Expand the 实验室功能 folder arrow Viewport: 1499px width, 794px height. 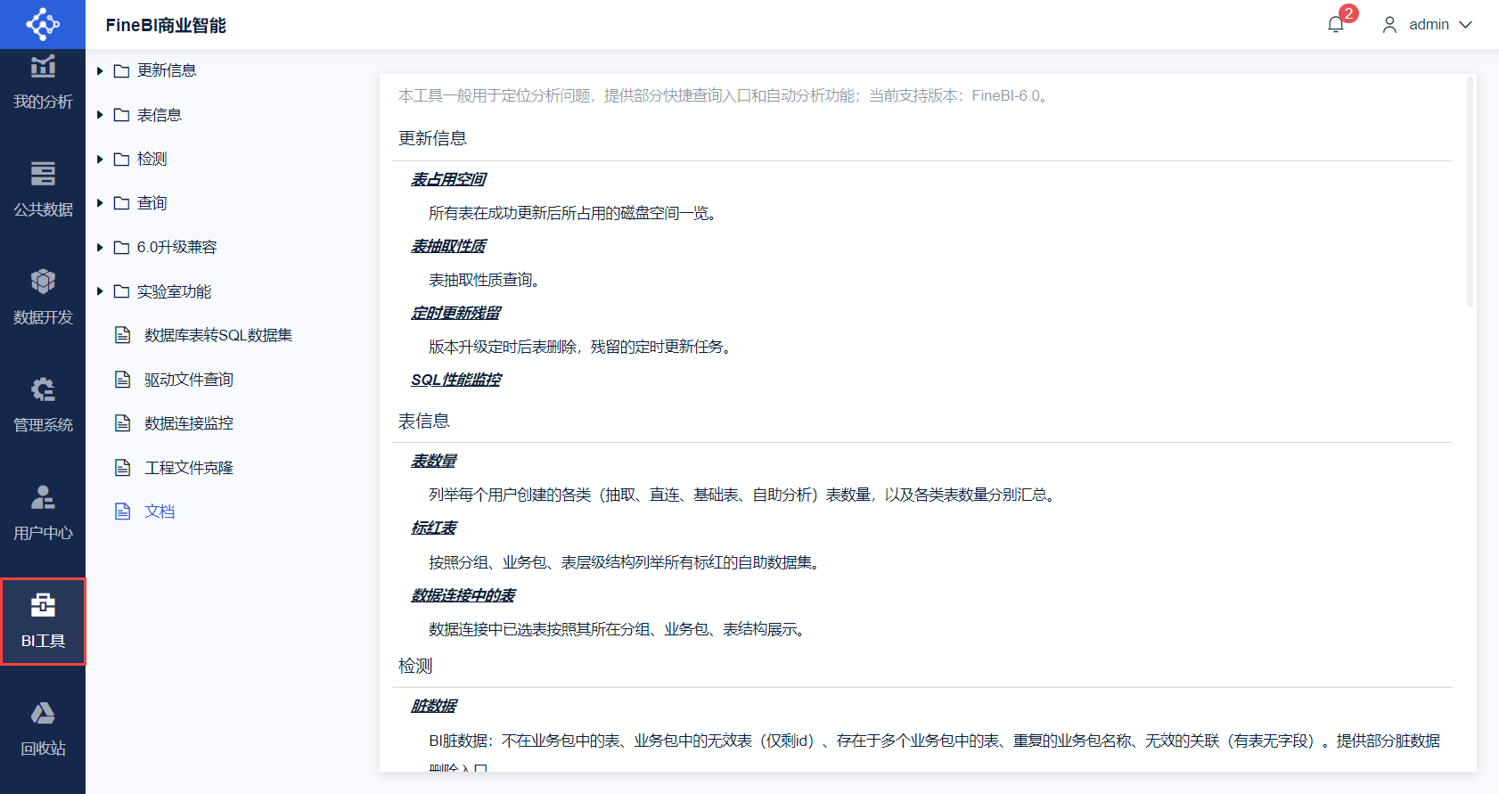pos(100,291)
